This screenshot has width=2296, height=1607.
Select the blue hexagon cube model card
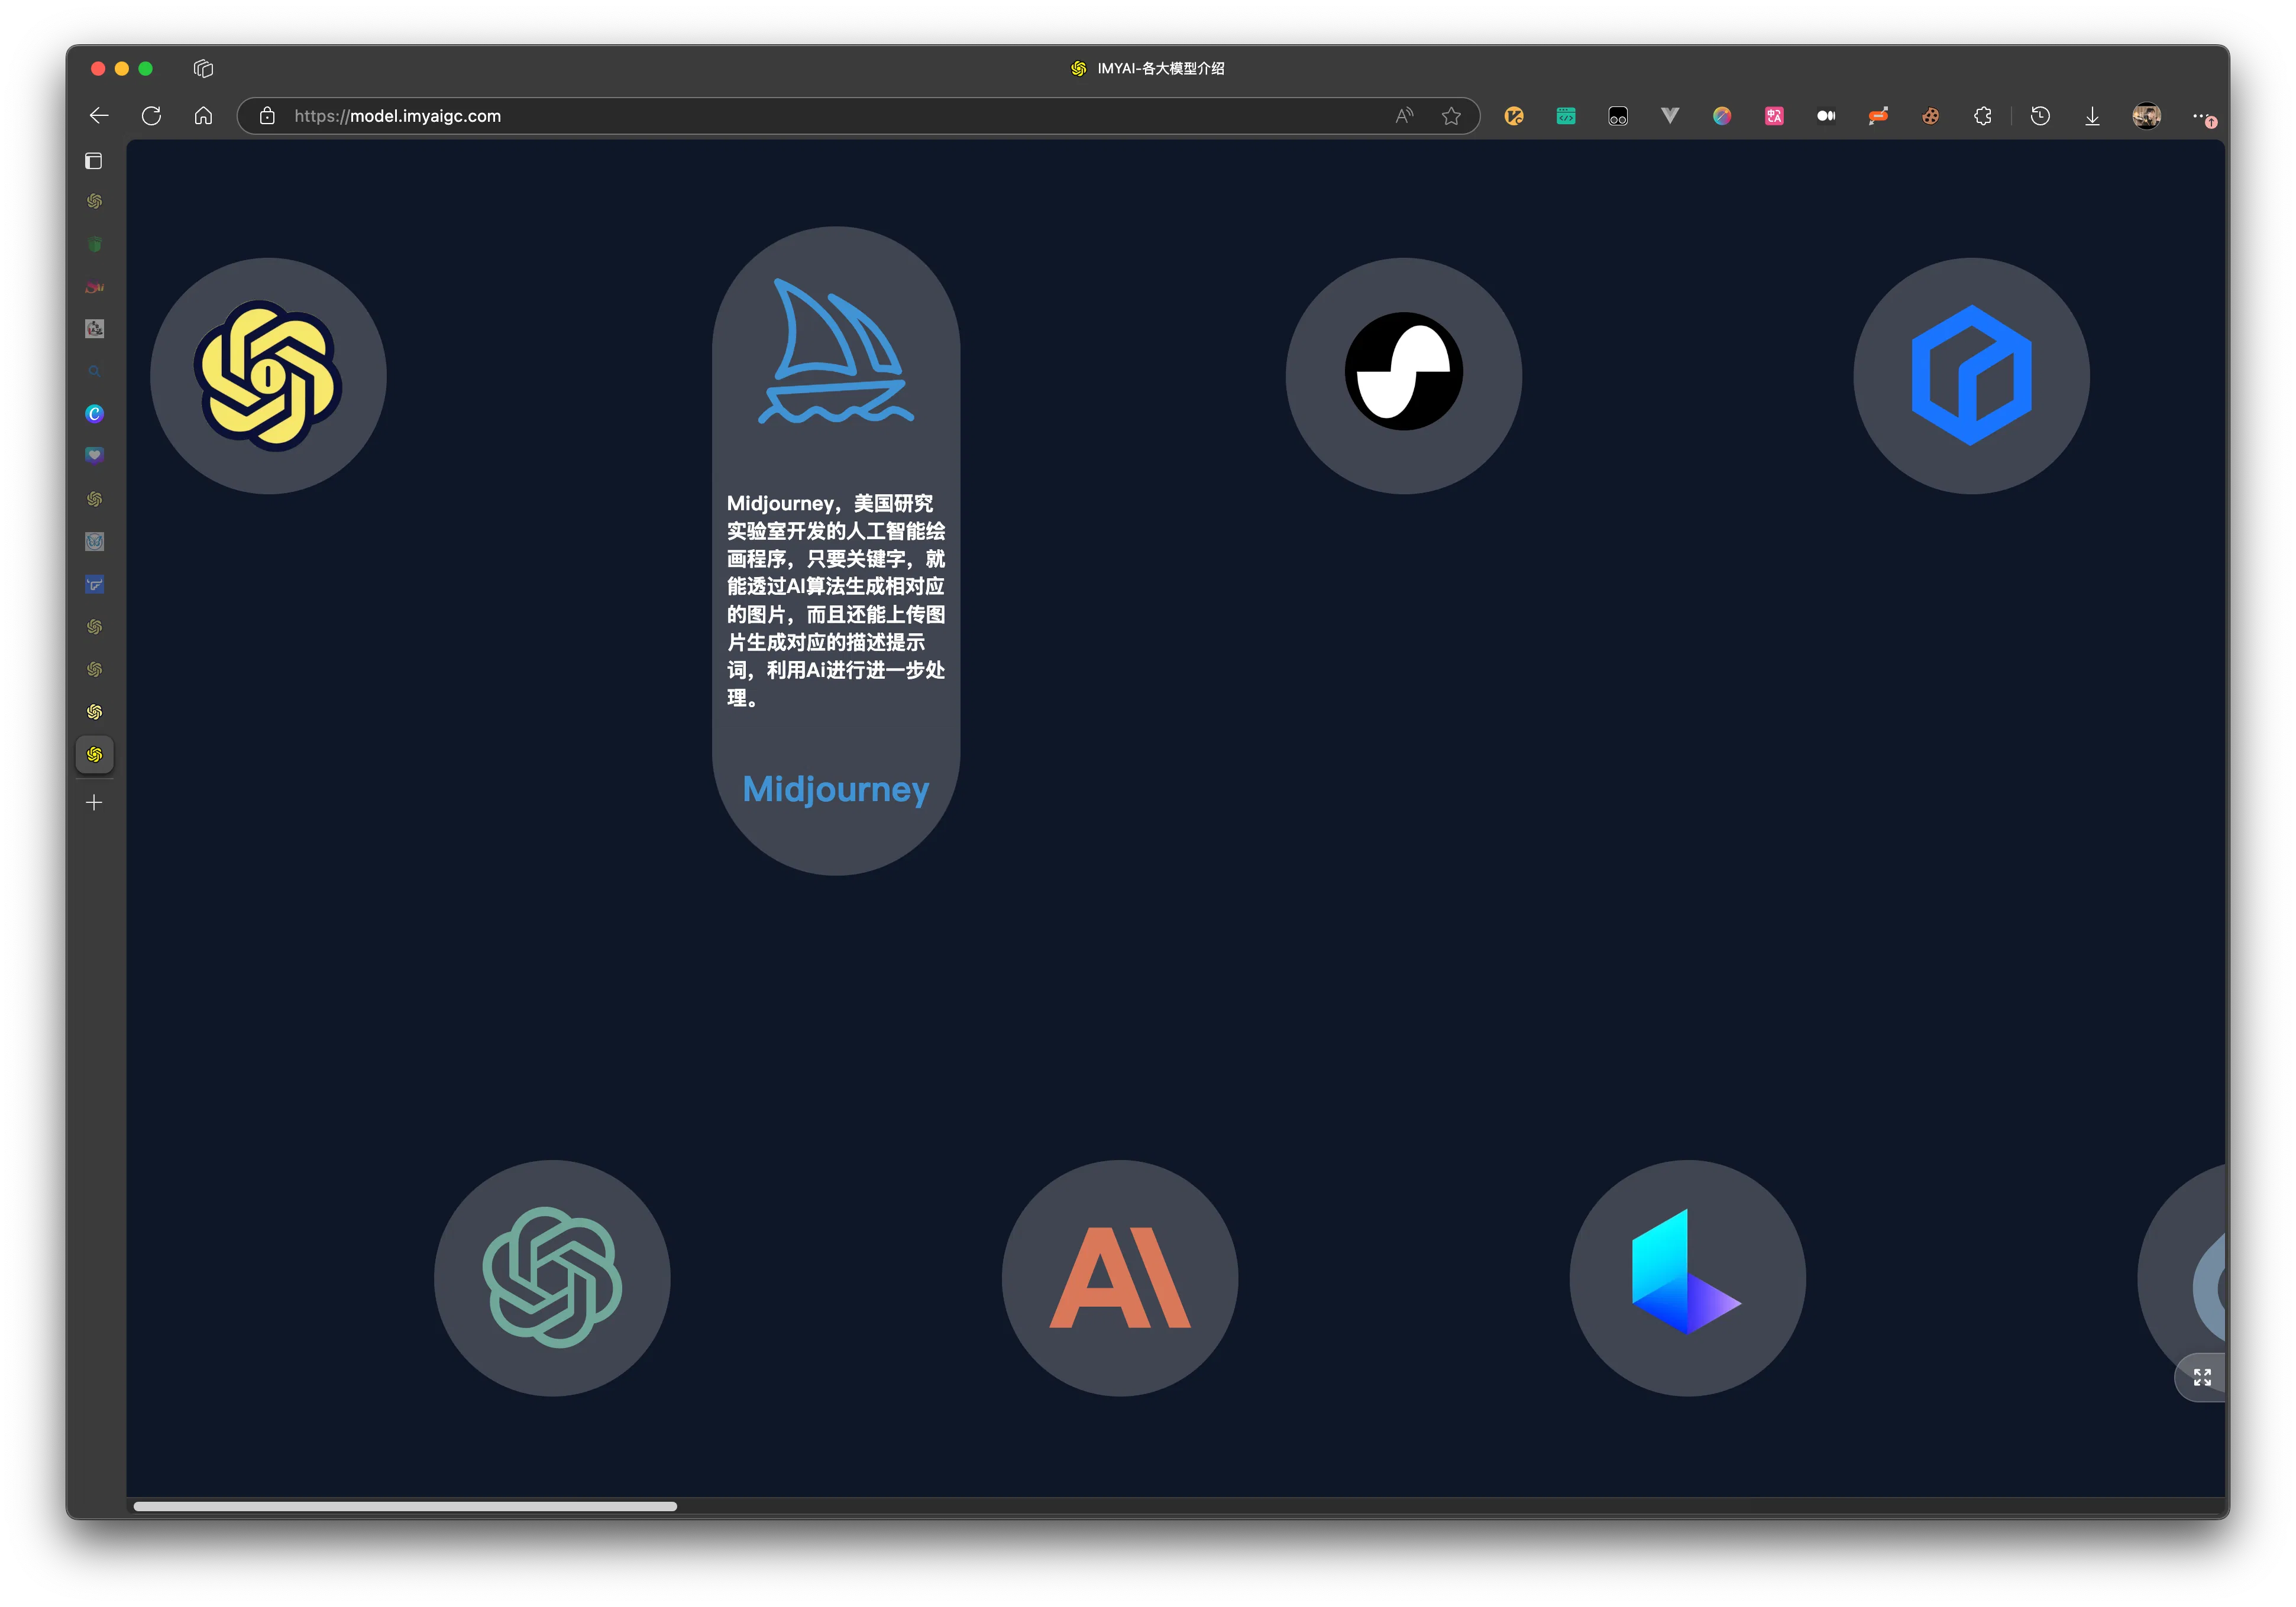click(x=1971, y=376)
